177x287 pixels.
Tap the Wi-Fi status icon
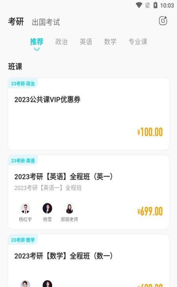click(139, 5)
